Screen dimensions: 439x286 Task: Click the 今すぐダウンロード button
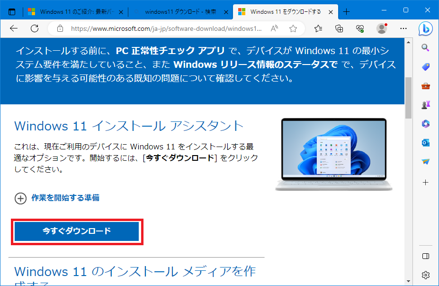tap(77, 231)
